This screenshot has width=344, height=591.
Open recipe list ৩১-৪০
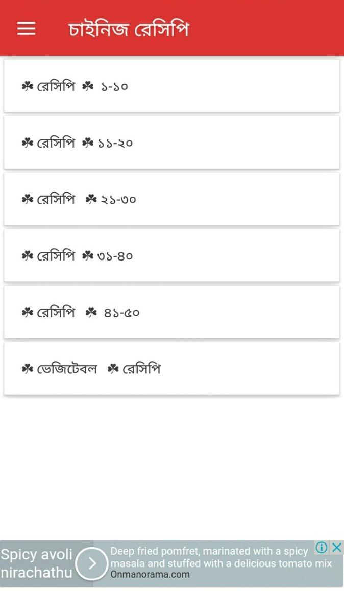coord(172,255)
